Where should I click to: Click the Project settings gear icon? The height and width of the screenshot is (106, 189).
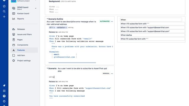[14, 61]
